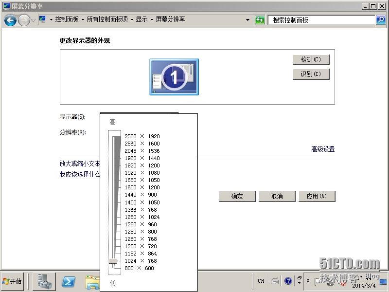
Task: Click the 确定 button
Action: click(x=237, y=197)
